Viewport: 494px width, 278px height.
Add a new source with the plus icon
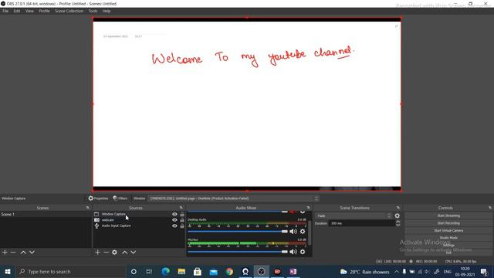point(98,253)
